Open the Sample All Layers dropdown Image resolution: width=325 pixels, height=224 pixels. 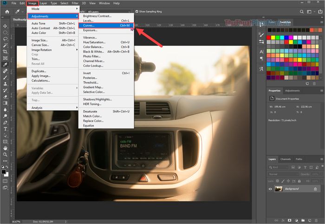click(x=109, y=12)
